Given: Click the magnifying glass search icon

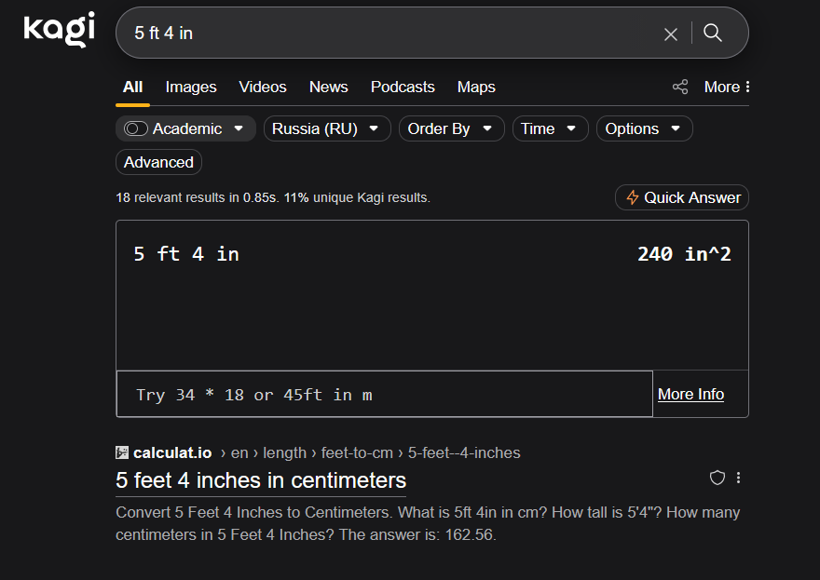Looking at the screenshot, I should tap(713, 34).
